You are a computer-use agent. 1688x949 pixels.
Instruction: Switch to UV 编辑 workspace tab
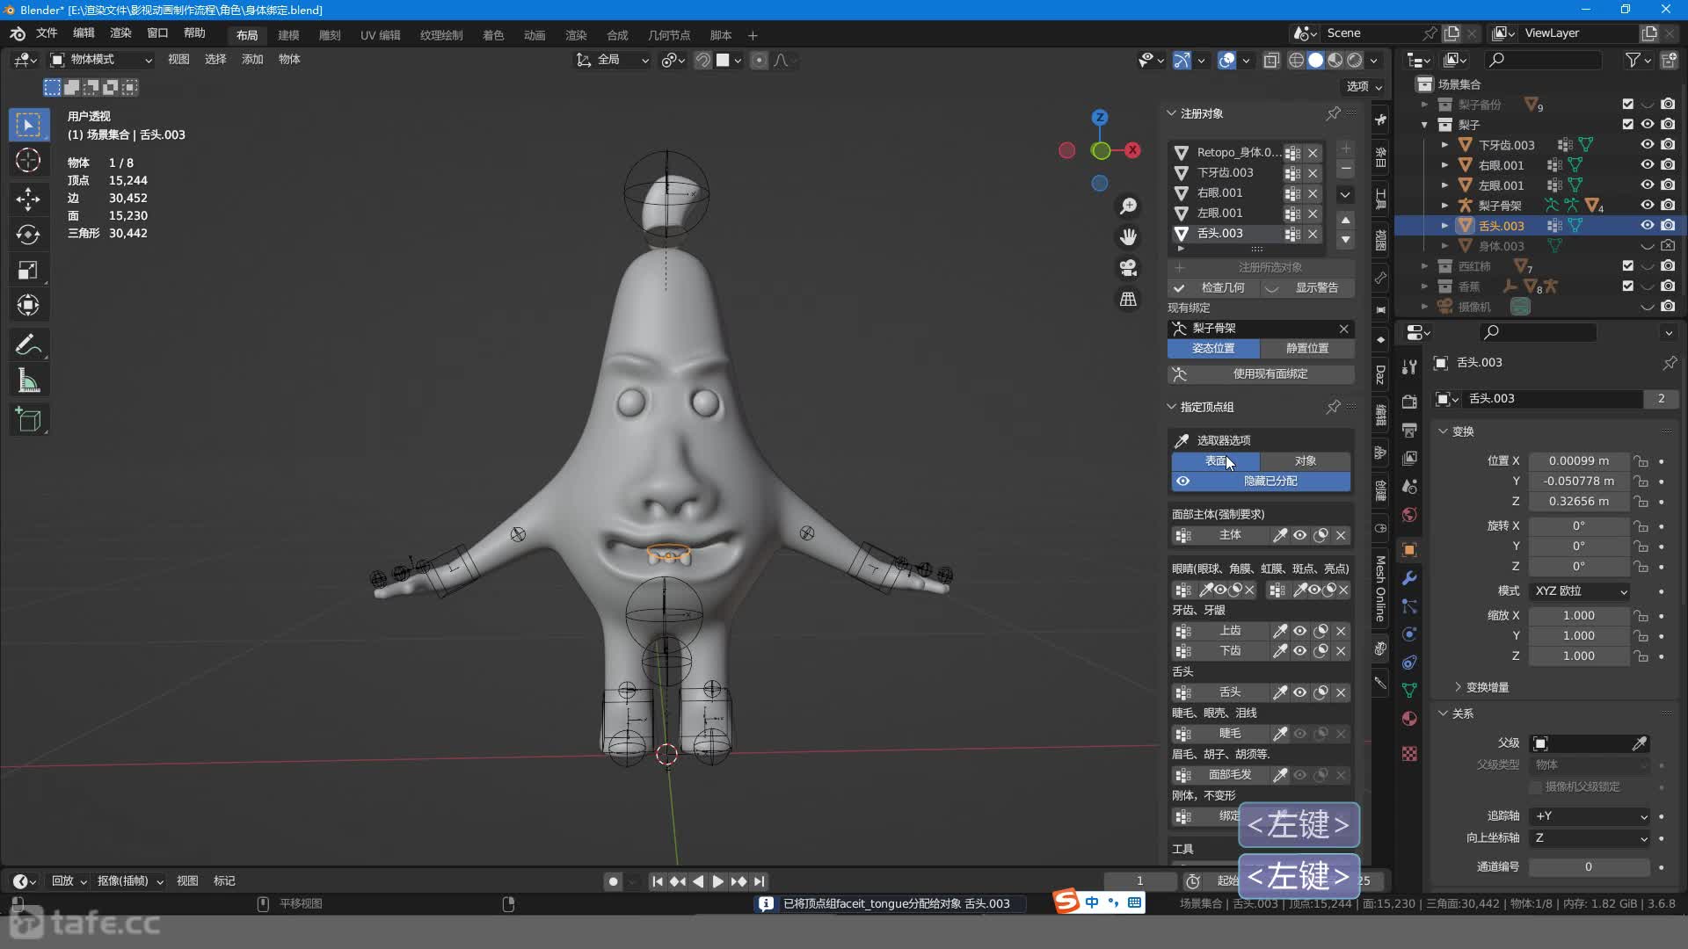point(380,35)
